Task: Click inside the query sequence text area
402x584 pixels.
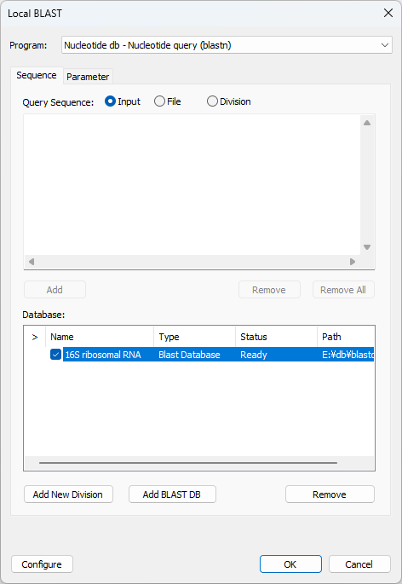Action: pos(192,185)
